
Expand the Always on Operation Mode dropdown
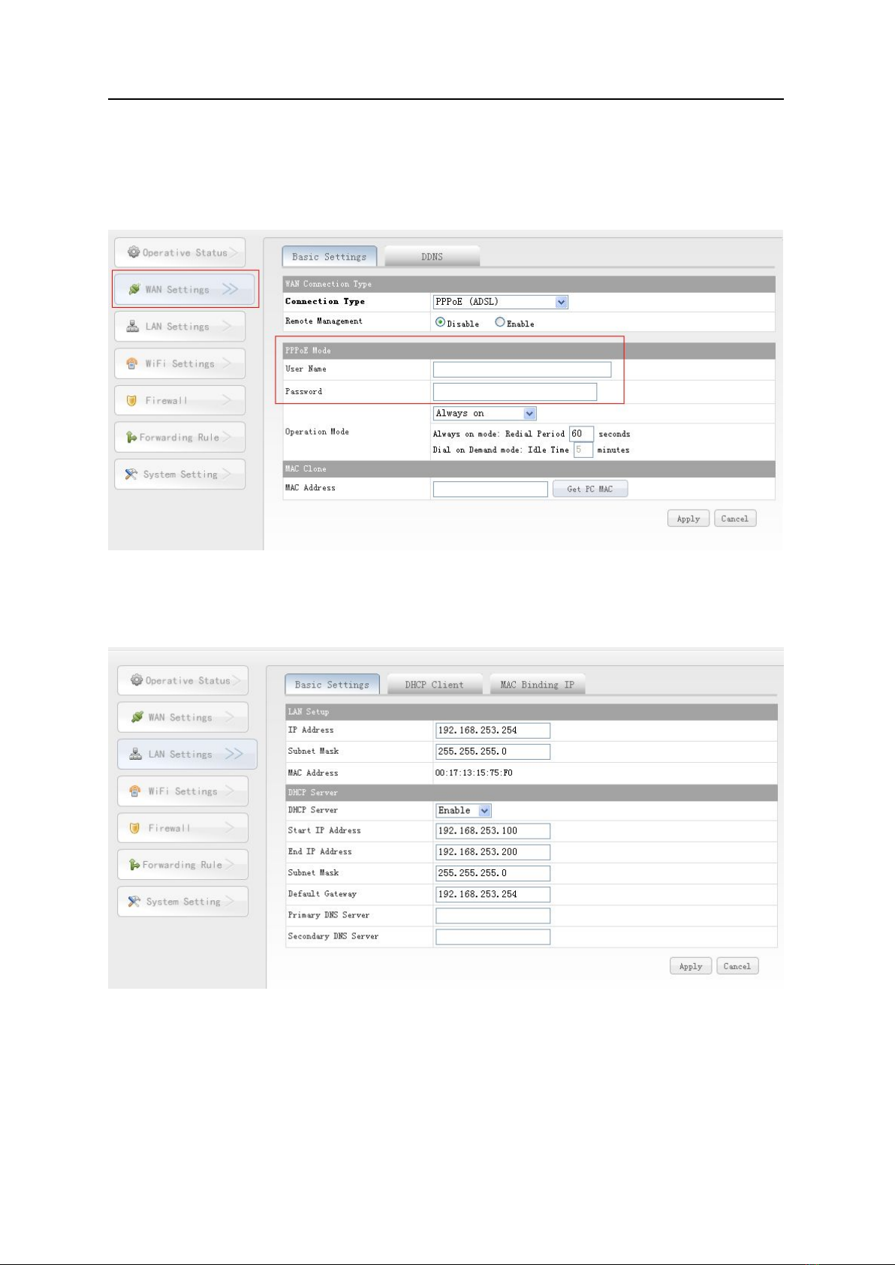[x=529, y=414]
